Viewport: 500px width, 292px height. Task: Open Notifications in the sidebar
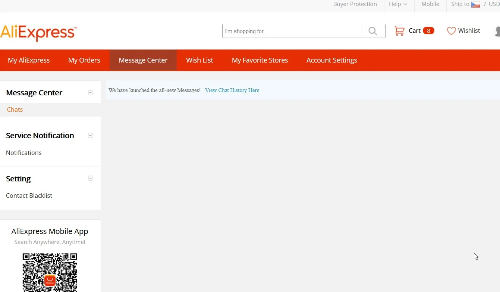point(24,153)
